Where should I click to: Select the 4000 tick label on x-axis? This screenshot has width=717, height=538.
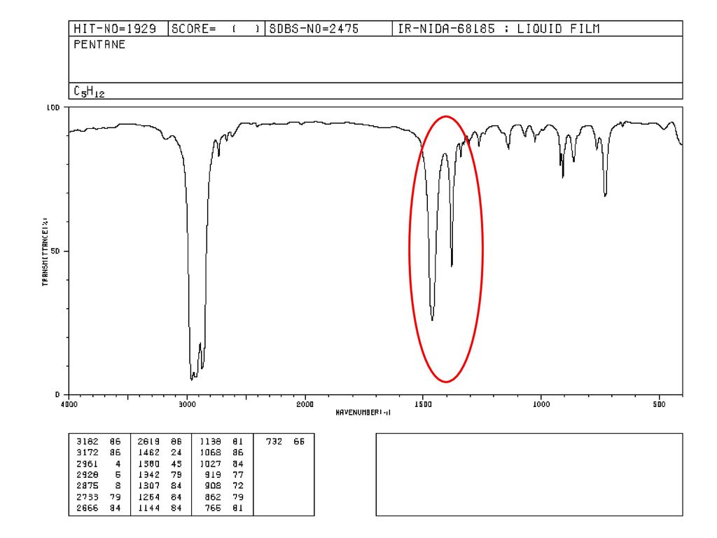tap(69, 404)
